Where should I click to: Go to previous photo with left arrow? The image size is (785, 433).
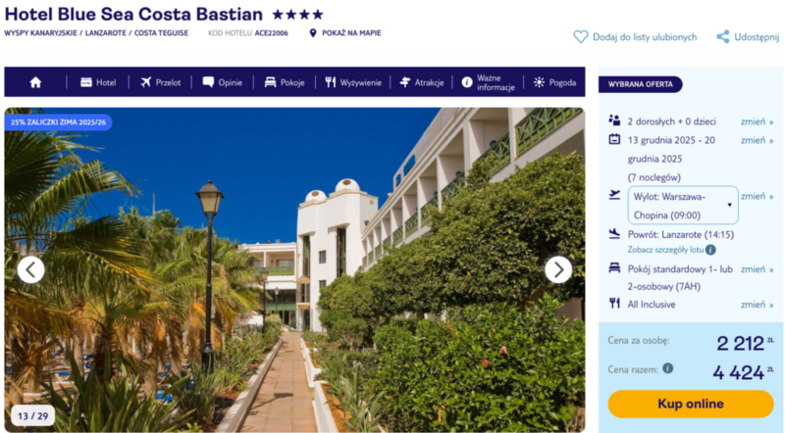(x=31, y=270)
